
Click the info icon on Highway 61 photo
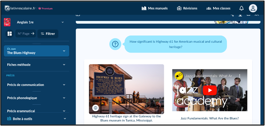click(96, 108)
